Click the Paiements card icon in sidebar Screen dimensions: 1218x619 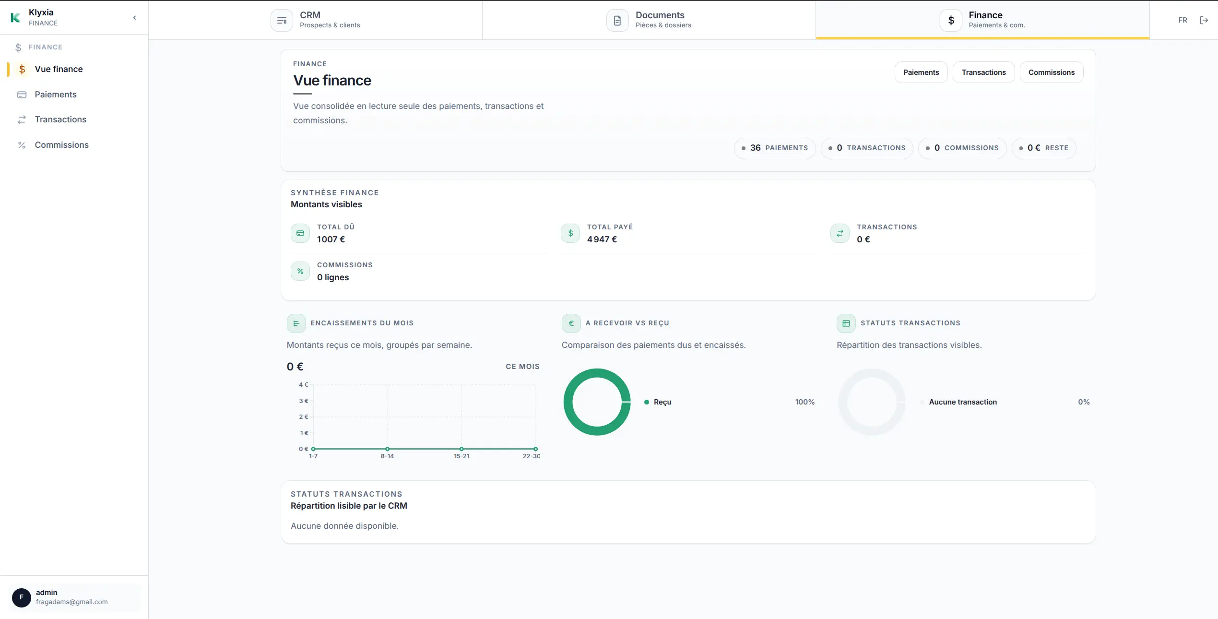pyautogui.click(x=22, y=95)
